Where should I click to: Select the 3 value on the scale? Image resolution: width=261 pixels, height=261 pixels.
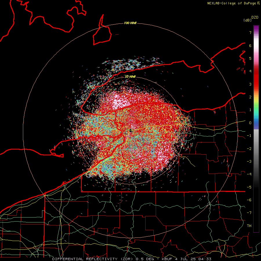(x=250, y=84)
